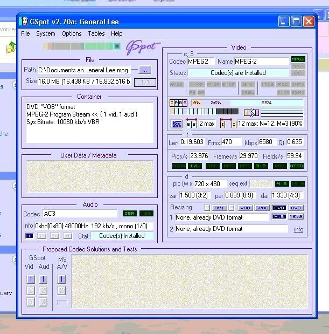Click the Len value '0:19.603'

pyautogui.click(x=192, y=142)
